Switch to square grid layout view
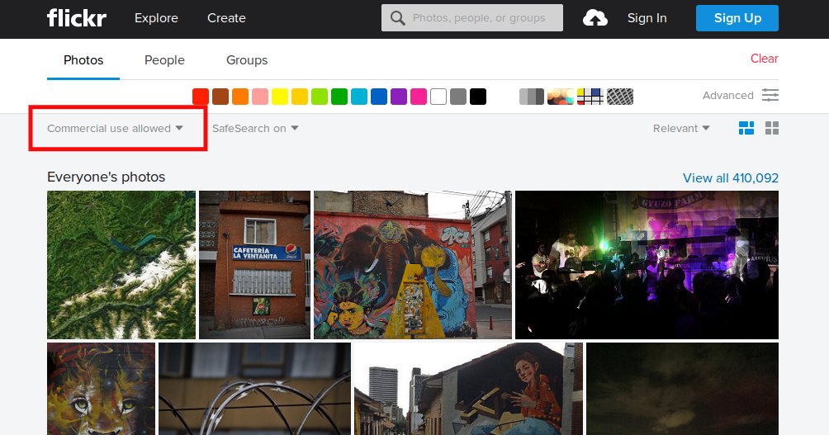Image resolution: width=829 pixels, height=435 pixels. pyautogui.click(x=772, y=128)
